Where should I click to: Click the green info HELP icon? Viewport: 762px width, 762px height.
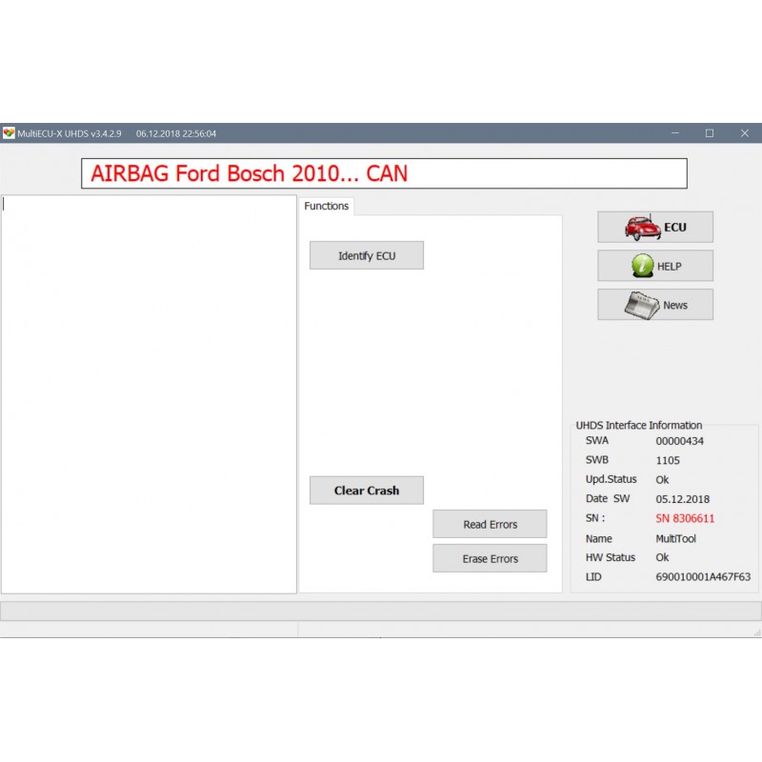point(642,266)
